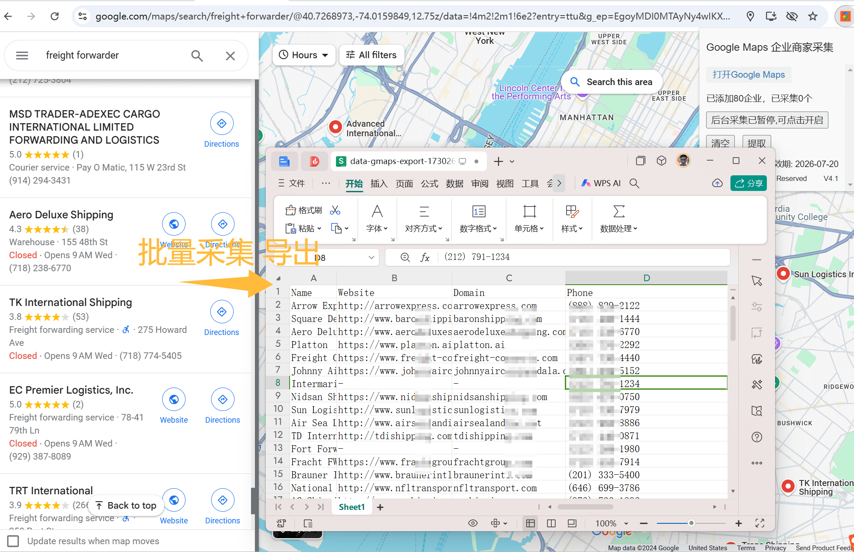Click 打开Google Maps link in extension
Image resolution: width=854 pixels, height=552 pixels.
tap(749, 75)
